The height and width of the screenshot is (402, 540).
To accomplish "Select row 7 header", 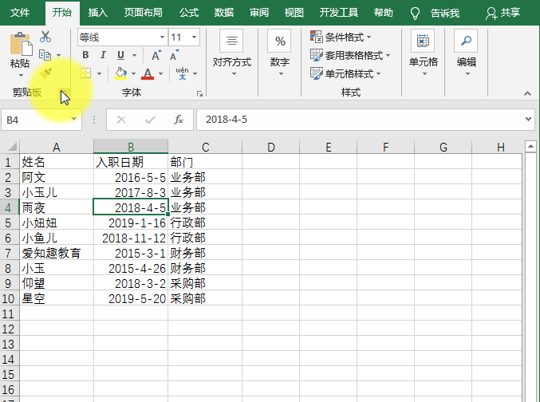I will 10,253.
